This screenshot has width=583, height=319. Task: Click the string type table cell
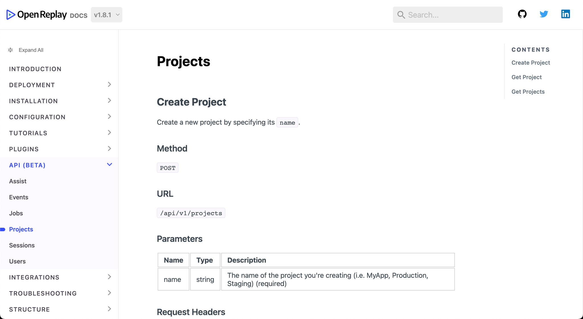click(x=205, y=279)
